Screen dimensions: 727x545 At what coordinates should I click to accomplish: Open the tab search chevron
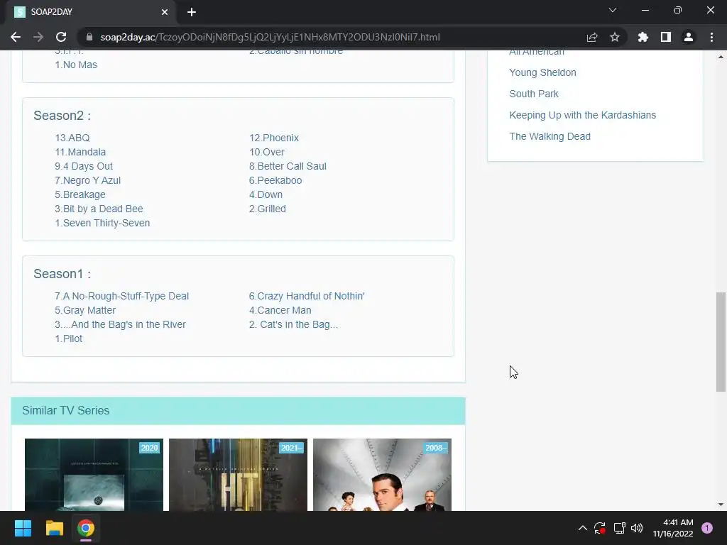[x=613, y=10]
